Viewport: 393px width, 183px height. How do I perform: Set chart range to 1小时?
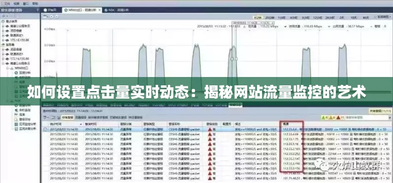[282, 18]
